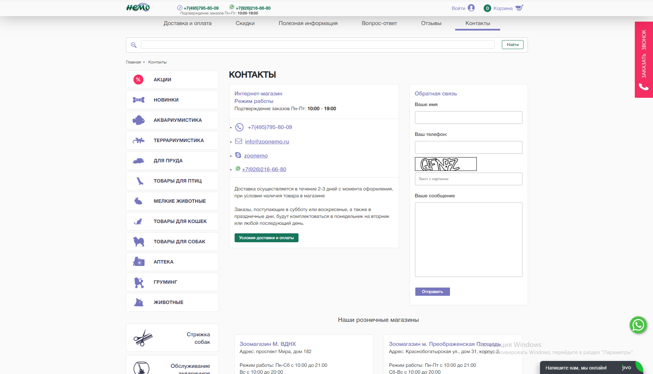Open the jivo online chat widget
The width and height of the screenshot is (653, 374).
coord(592,367)
